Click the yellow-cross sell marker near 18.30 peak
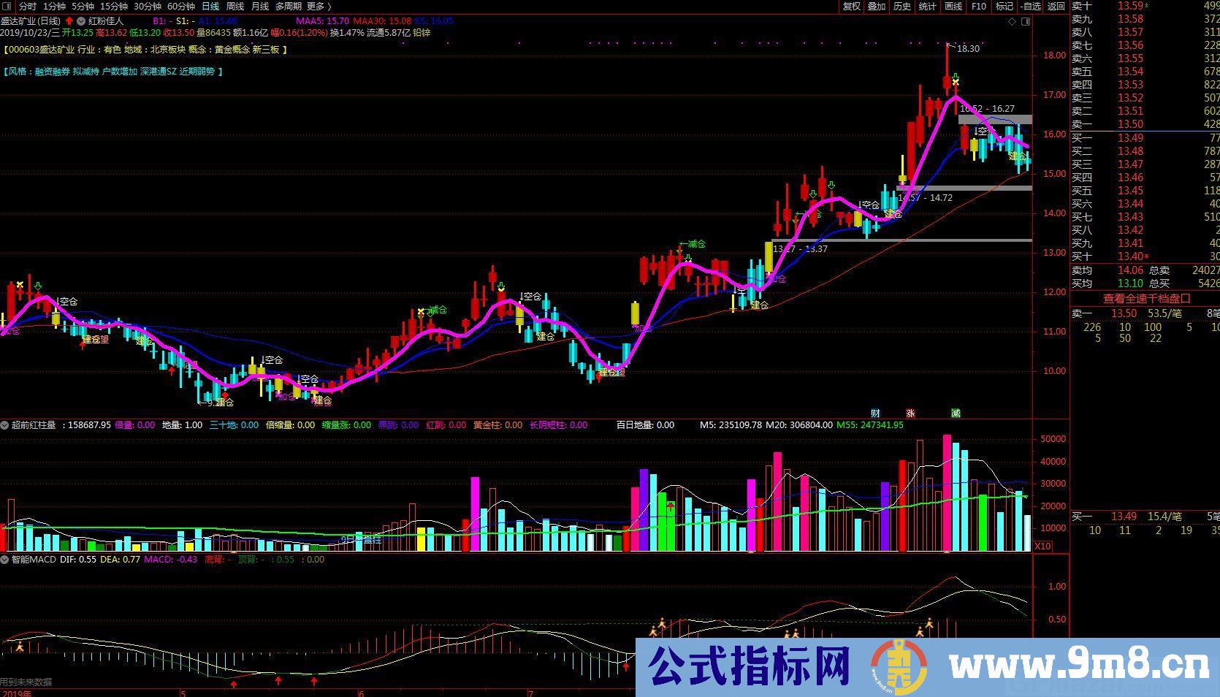1220x697 pixels. point(956,83)
